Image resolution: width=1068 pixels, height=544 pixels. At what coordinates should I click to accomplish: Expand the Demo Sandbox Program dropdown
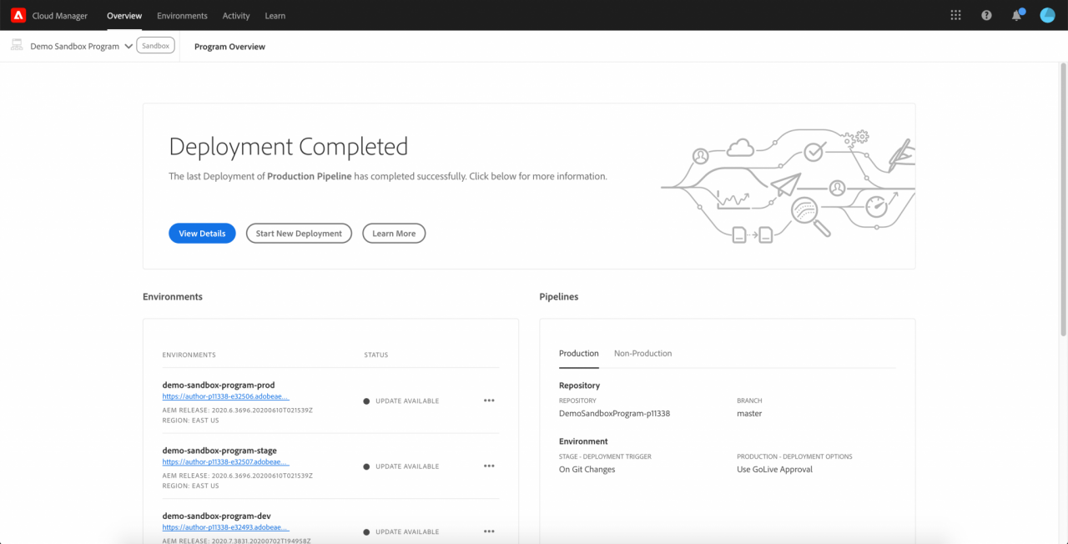128,46
